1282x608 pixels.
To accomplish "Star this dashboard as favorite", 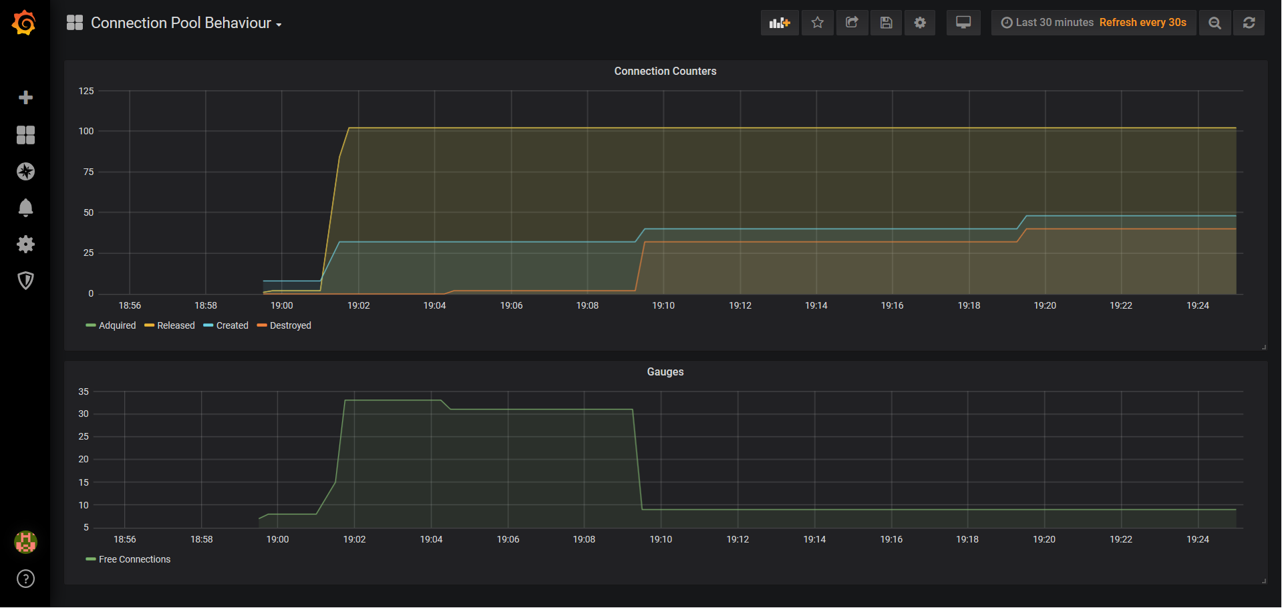I will click(817, 23).
